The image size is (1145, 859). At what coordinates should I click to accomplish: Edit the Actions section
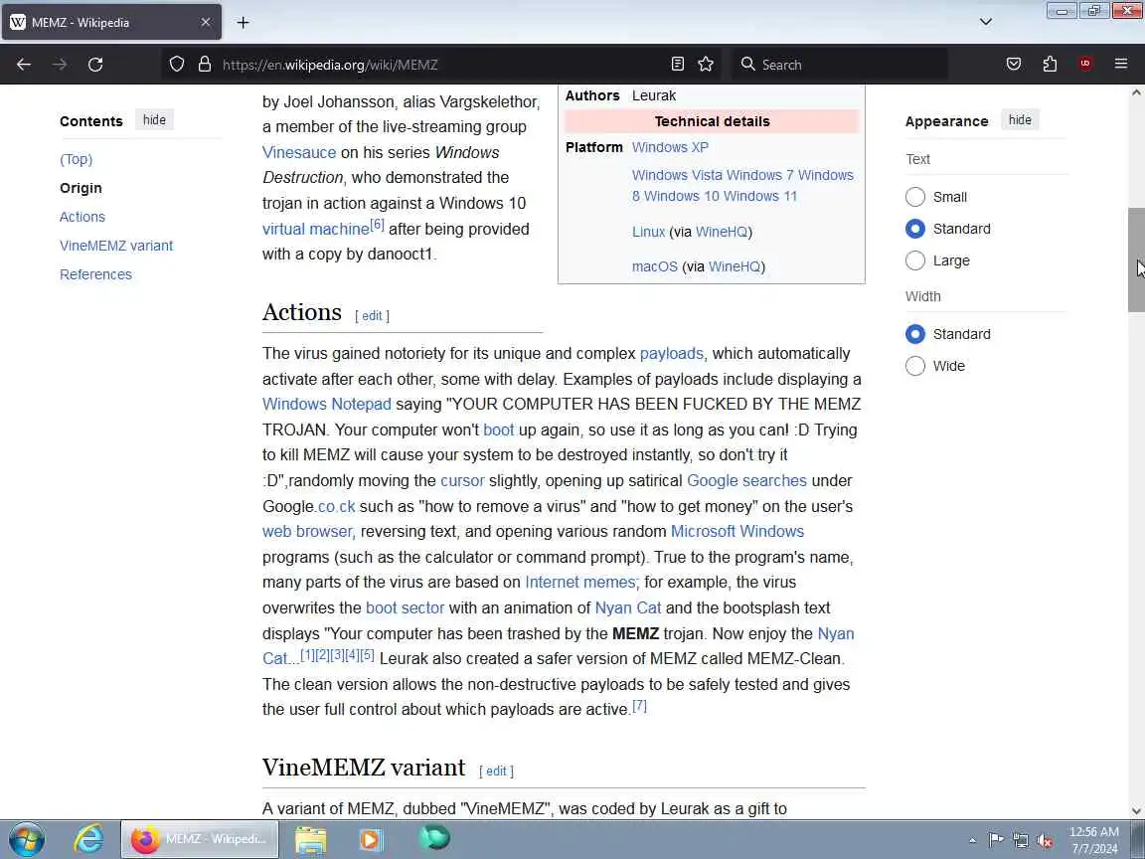(x=372, y=315)
